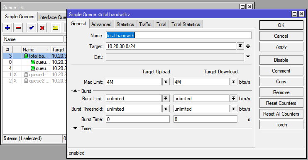The width and height of the screenshot is (308, 160).
Task: Click the Apply button
Action: pyautogui.click(x=281, y=47)
